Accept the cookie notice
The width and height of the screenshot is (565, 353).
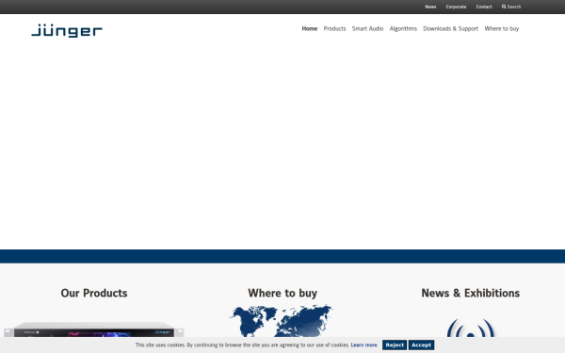[x=421, y=345]
